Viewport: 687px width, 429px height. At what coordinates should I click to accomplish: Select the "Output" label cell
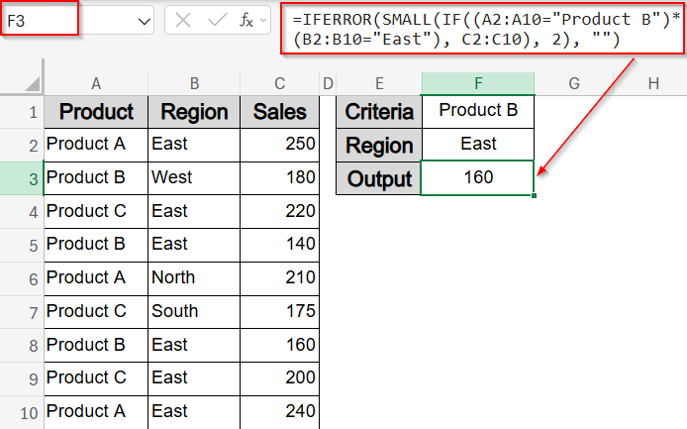pos(379,178)
